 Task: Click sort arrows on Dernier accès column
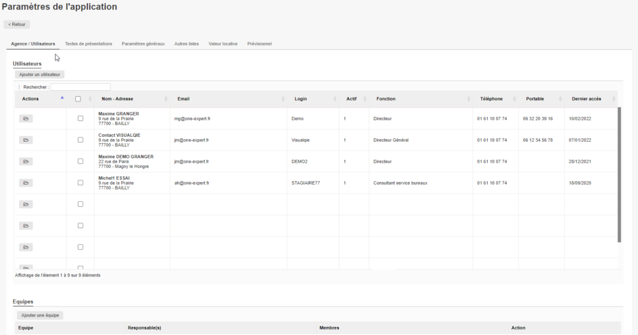click(x=614, y=99)
